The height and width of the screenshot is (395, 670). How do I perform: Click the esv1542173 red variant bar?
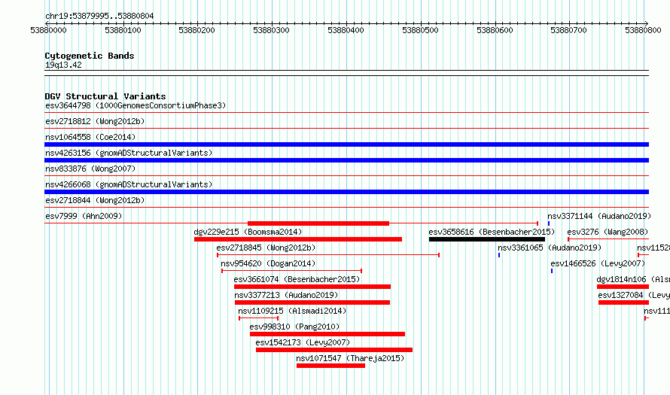[x=334, y=350]
